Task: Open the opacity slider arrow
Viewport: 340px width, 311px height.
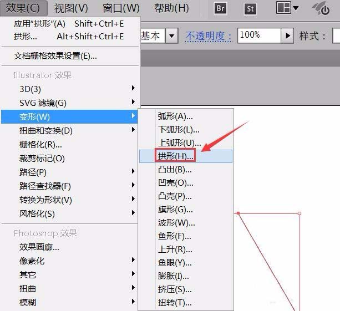Action: click(287, 35)
